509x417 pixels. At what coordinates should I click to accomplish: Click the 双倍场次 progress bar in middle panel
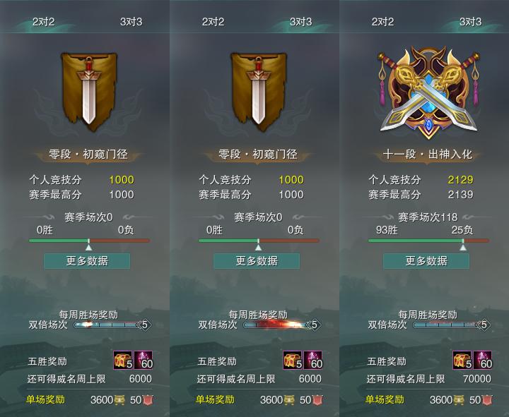278,325
